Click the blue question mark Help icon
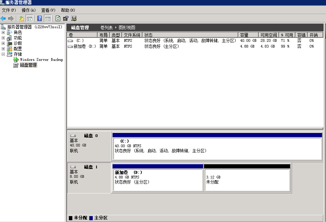The width and height of the screenshot is (326, 222). pyautogui.click(x=40, y=18)
